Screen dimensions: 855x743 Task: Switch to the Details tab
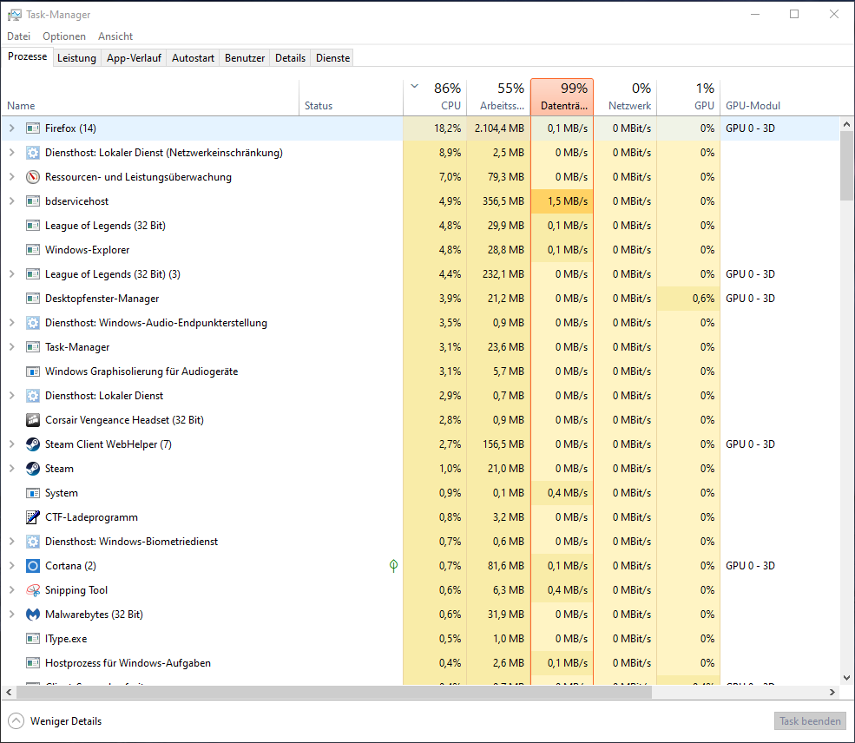(290, 58)
